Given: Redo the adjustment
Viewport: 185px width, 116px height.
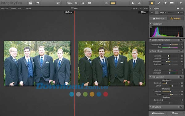Looking at the screenshot, I should click(x=139, y=3).
